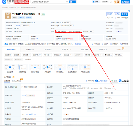Click the 登录|注册 login button
Image resolution: width=133 pixels, height=126 pixels.
pos(125,2)
